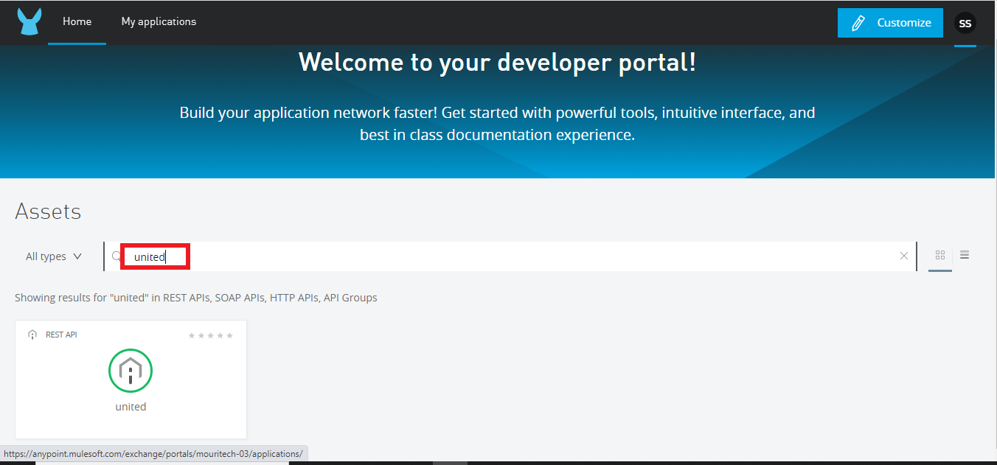Click the "united" asset name label

click(x=131, y=407)
